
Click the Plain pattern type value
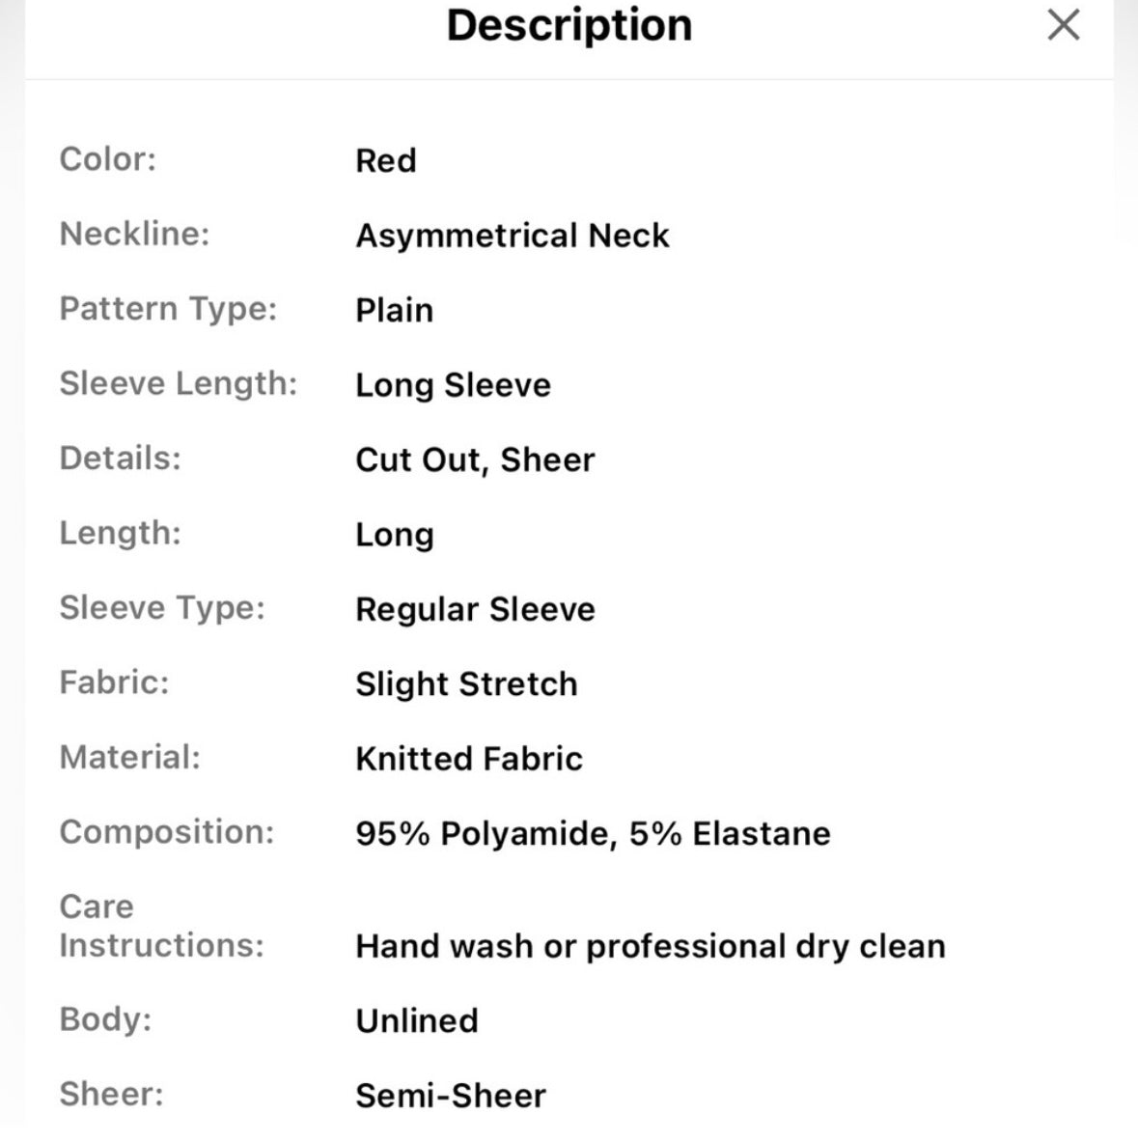click(394, 311)
